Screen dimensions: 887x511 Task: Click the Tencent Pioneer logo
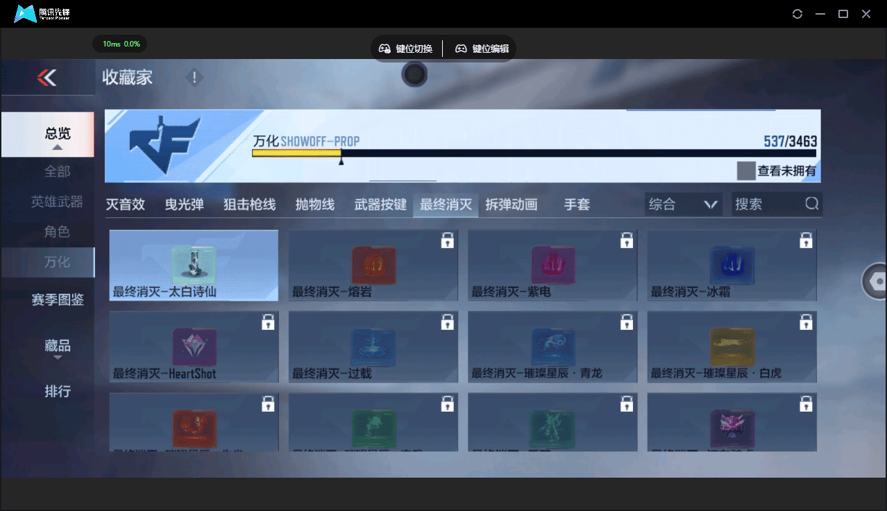[x=24, y=13]
